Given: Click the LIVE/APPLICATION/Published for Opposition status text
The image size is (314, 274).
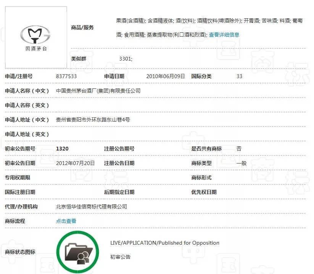Looking at the screenshot, I should click(165, 243).
